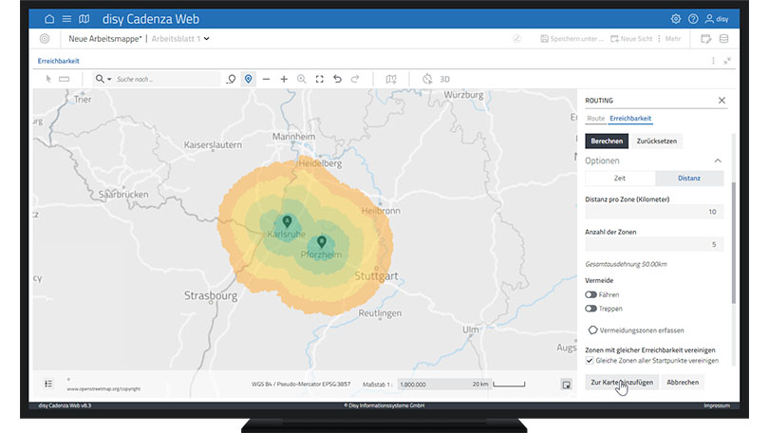The height and width of the screenshot is (433, 769).
Task: Click the circular target icon beside workbook name
Action: pos(45,39)
